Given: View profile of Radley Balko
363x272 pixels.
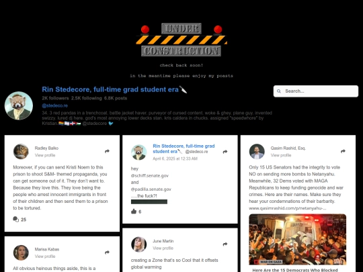Looking at the screenshot, I should point(45,155).
